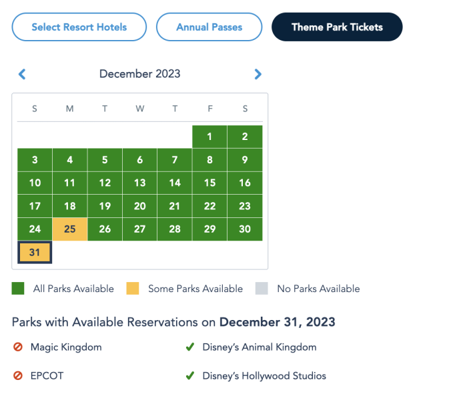Click the Animal Kingdom checkmark icon
Screen dimensions: 459x400
click(x=190, y=347)
